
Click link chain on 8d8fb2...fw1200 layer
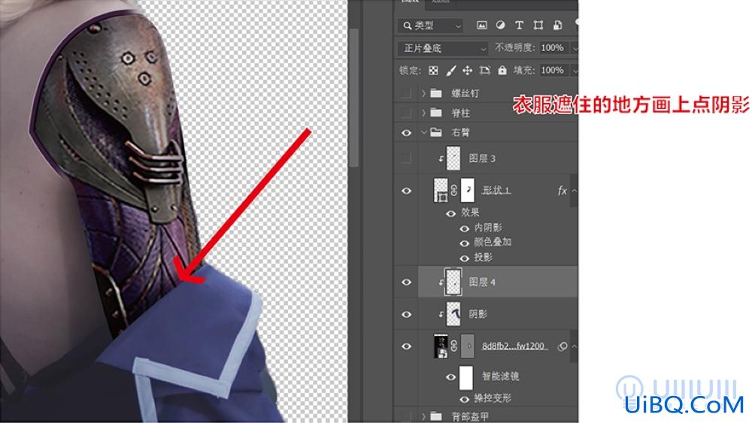453,346
